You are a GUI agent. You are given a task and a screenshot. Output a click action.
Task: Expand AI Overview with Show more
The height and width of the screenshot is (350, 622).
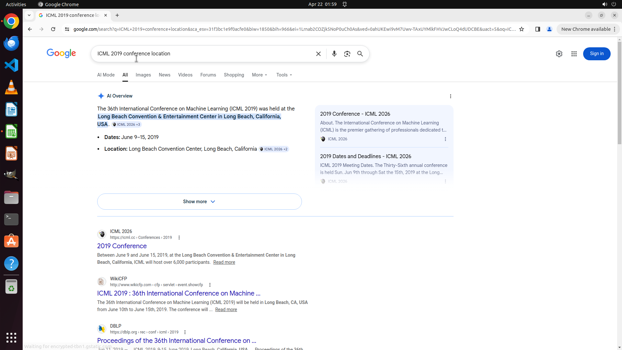[199, 202]
